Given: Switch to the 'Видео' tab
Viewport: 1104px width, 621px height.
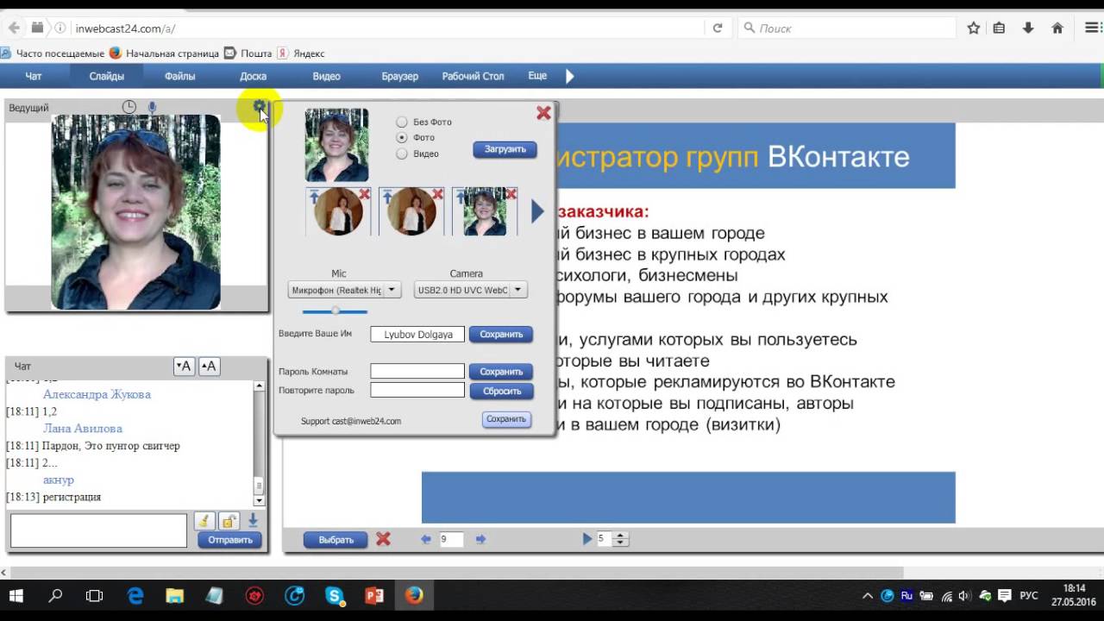Looking at the screenshot, I should pyautogui.click(x=327, y=76).
